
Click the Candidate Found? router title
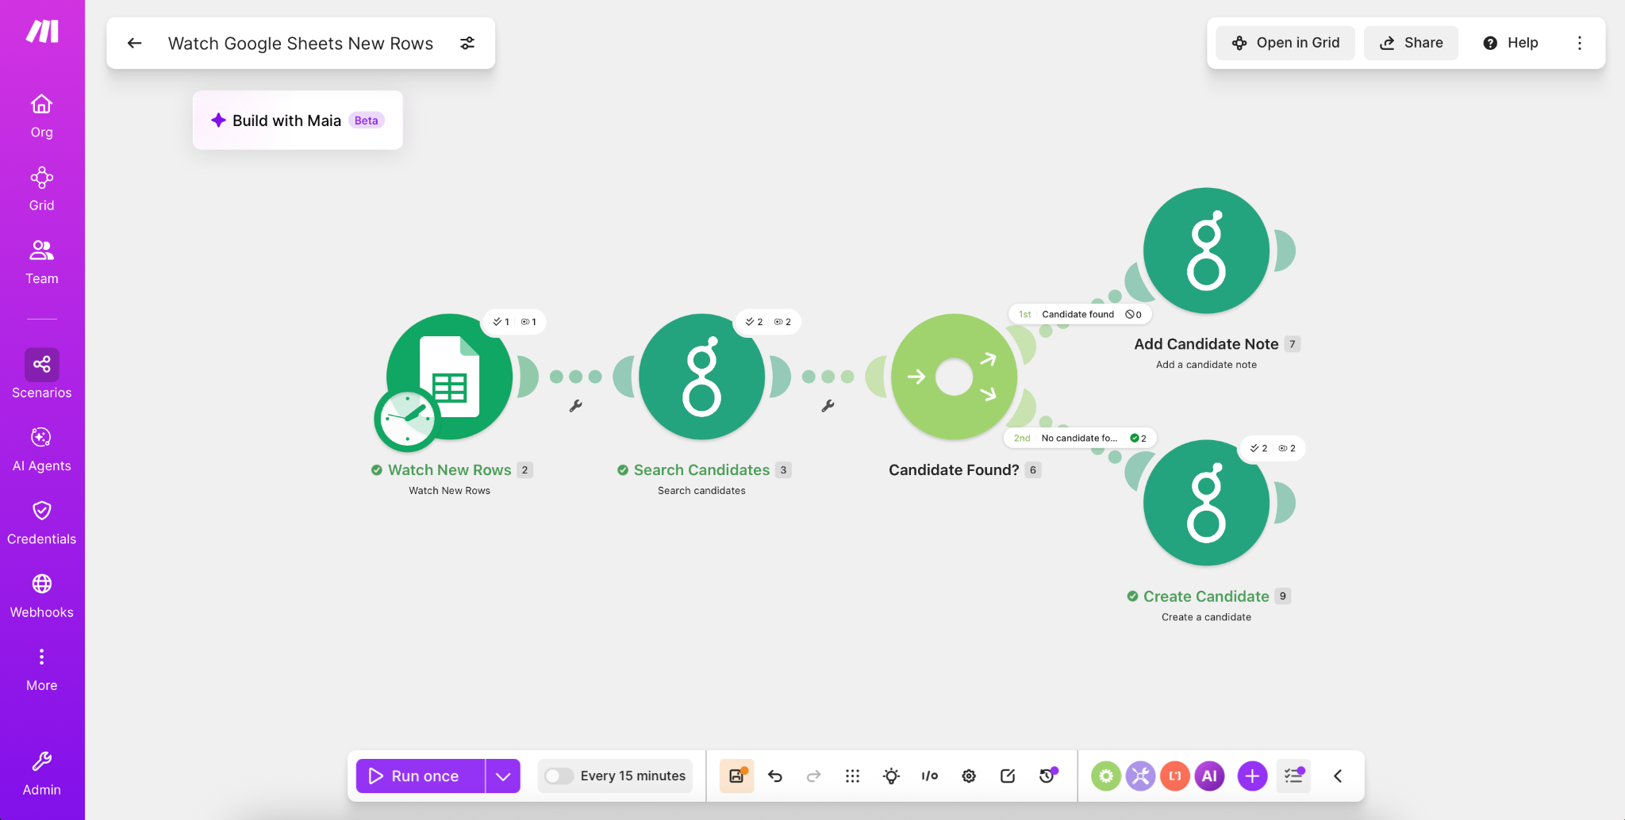click(954, 469)
